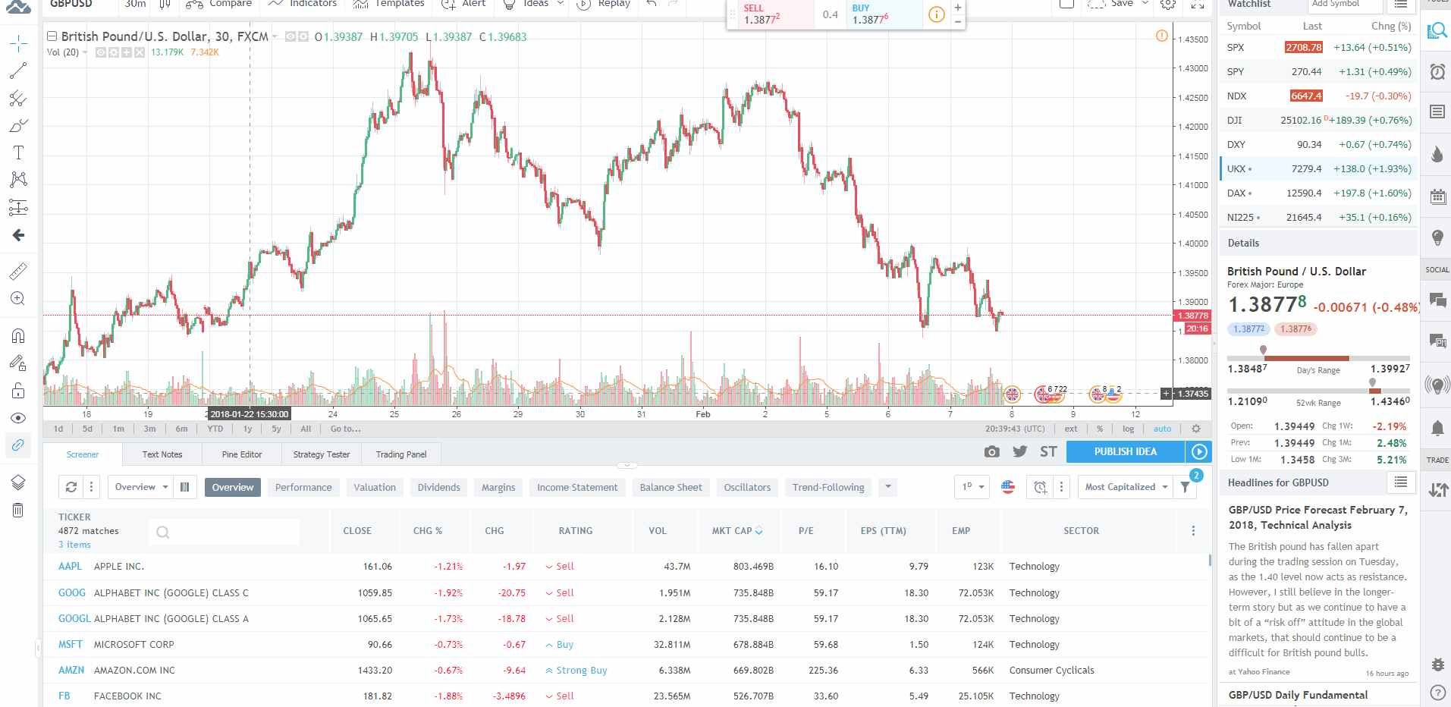
Task: Select the Text annotation tool
Action: [x=18, y=152]
